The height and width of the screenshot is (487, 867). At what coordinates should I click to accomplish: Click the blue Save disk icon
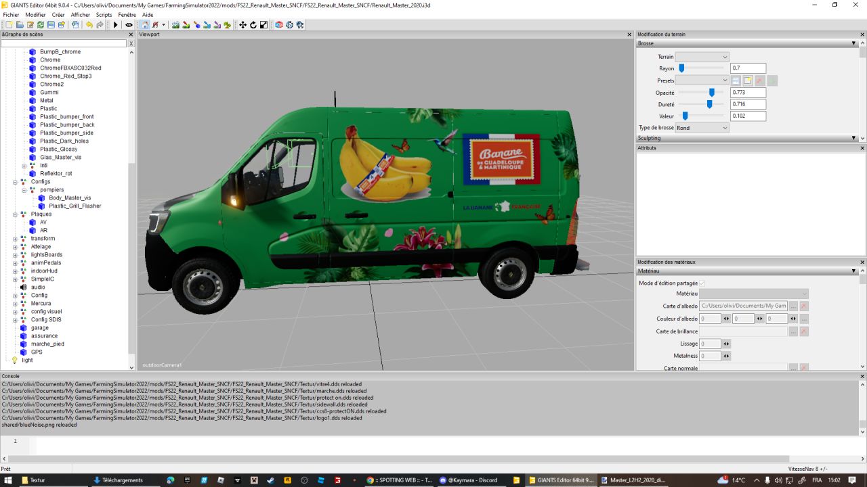(x=51, y=25)
